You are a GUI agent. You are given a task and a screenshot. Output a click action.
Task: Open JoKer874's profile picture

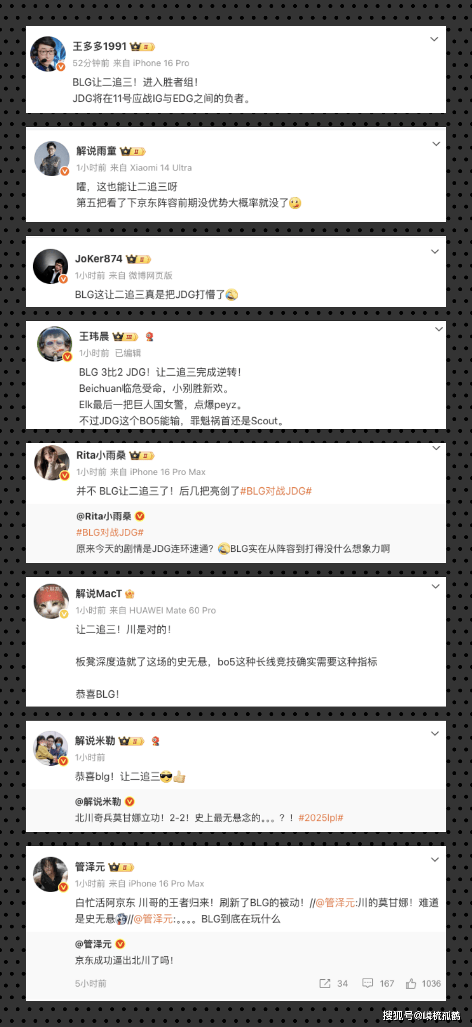click(50, 266)
